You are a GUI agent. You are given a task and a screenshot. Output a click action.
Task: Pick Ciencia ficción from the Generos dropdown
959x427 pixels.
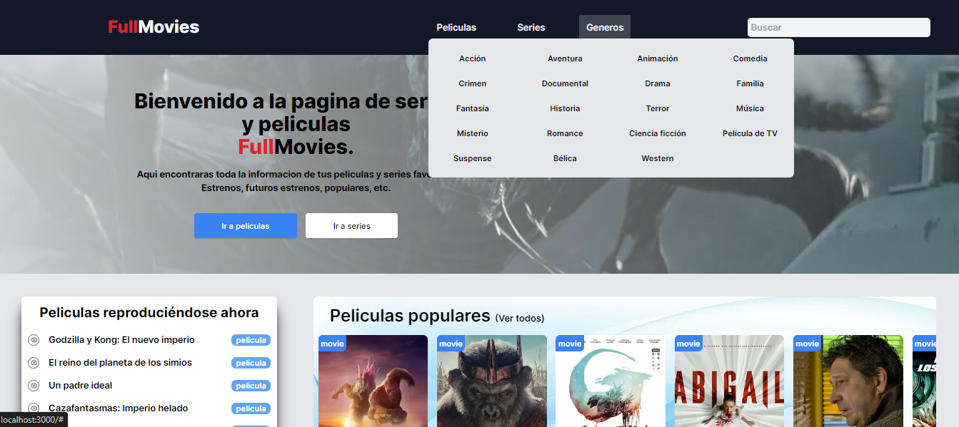coord(657,133)
